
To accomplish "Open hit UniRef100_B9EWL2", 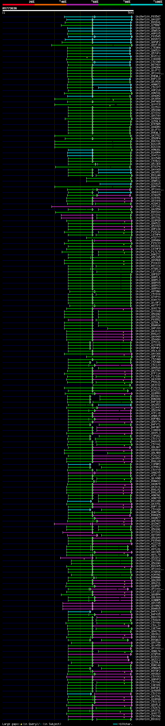I will click(148, 76).
